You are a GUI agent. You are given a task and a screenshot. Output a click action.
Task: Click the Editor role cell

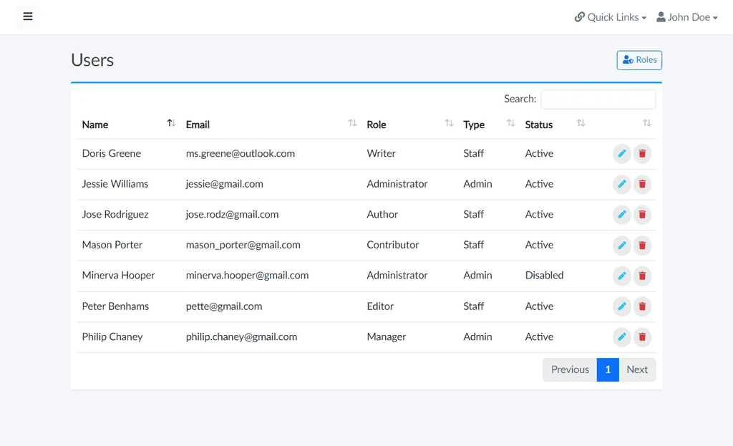tap(380, 306)
